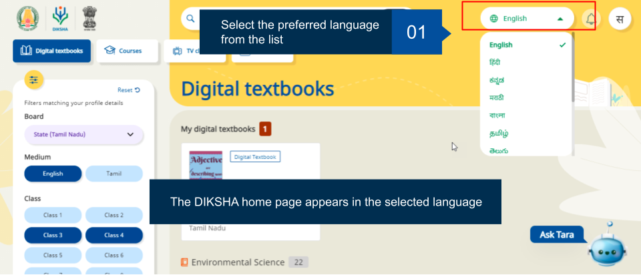Click the Tamil Nadu government emblem

(28, 18)
